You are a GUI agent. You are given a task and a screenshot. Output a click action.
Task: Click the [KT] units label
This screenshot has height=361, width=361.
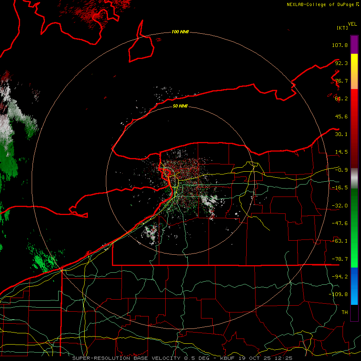[342, 28]
